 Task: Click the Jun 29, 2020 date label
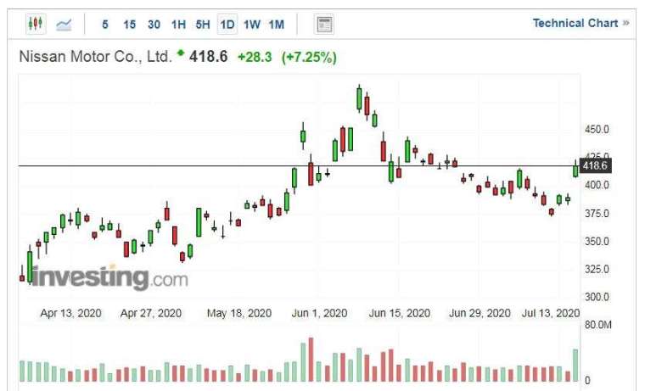(x=480, y=313)
